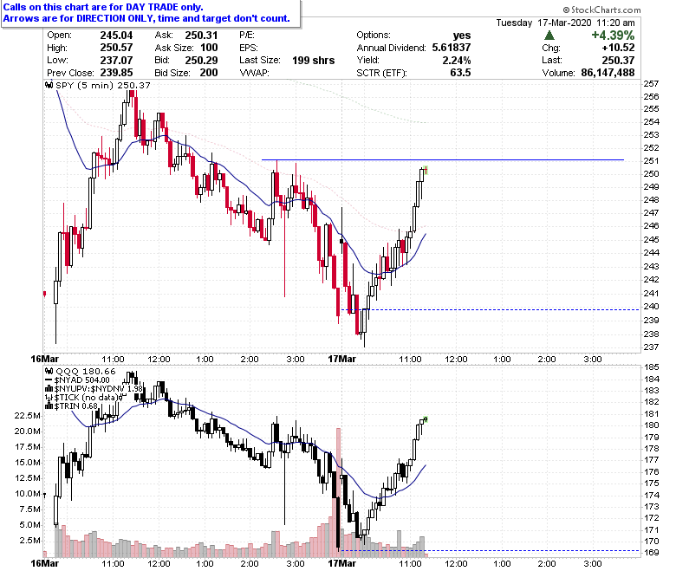Screen dimensions: 676x571
Task: Click the '$TICK (no data)' legend entry
Action: [x=86, y=398]
